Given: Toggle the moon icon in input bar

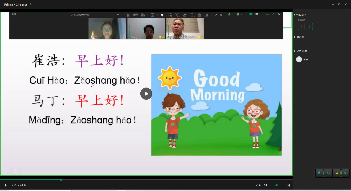Looking at the screenshot, I should pos(337,173).
